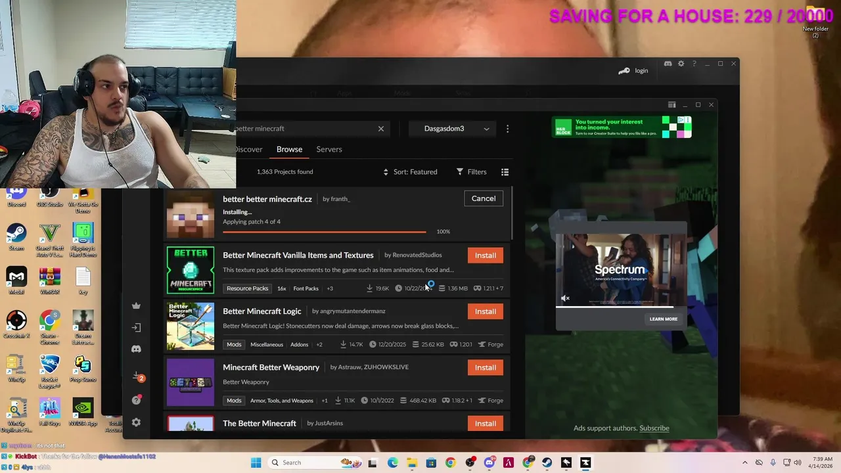
Task: Select the Grand Theft Auto V desktop icon
Action: (x=49, y=239)
